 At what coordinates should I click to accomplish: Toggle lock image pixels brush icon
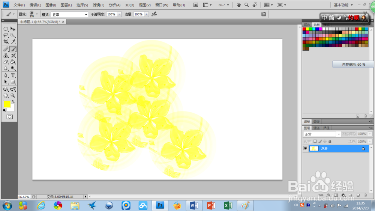pos(320,141)
